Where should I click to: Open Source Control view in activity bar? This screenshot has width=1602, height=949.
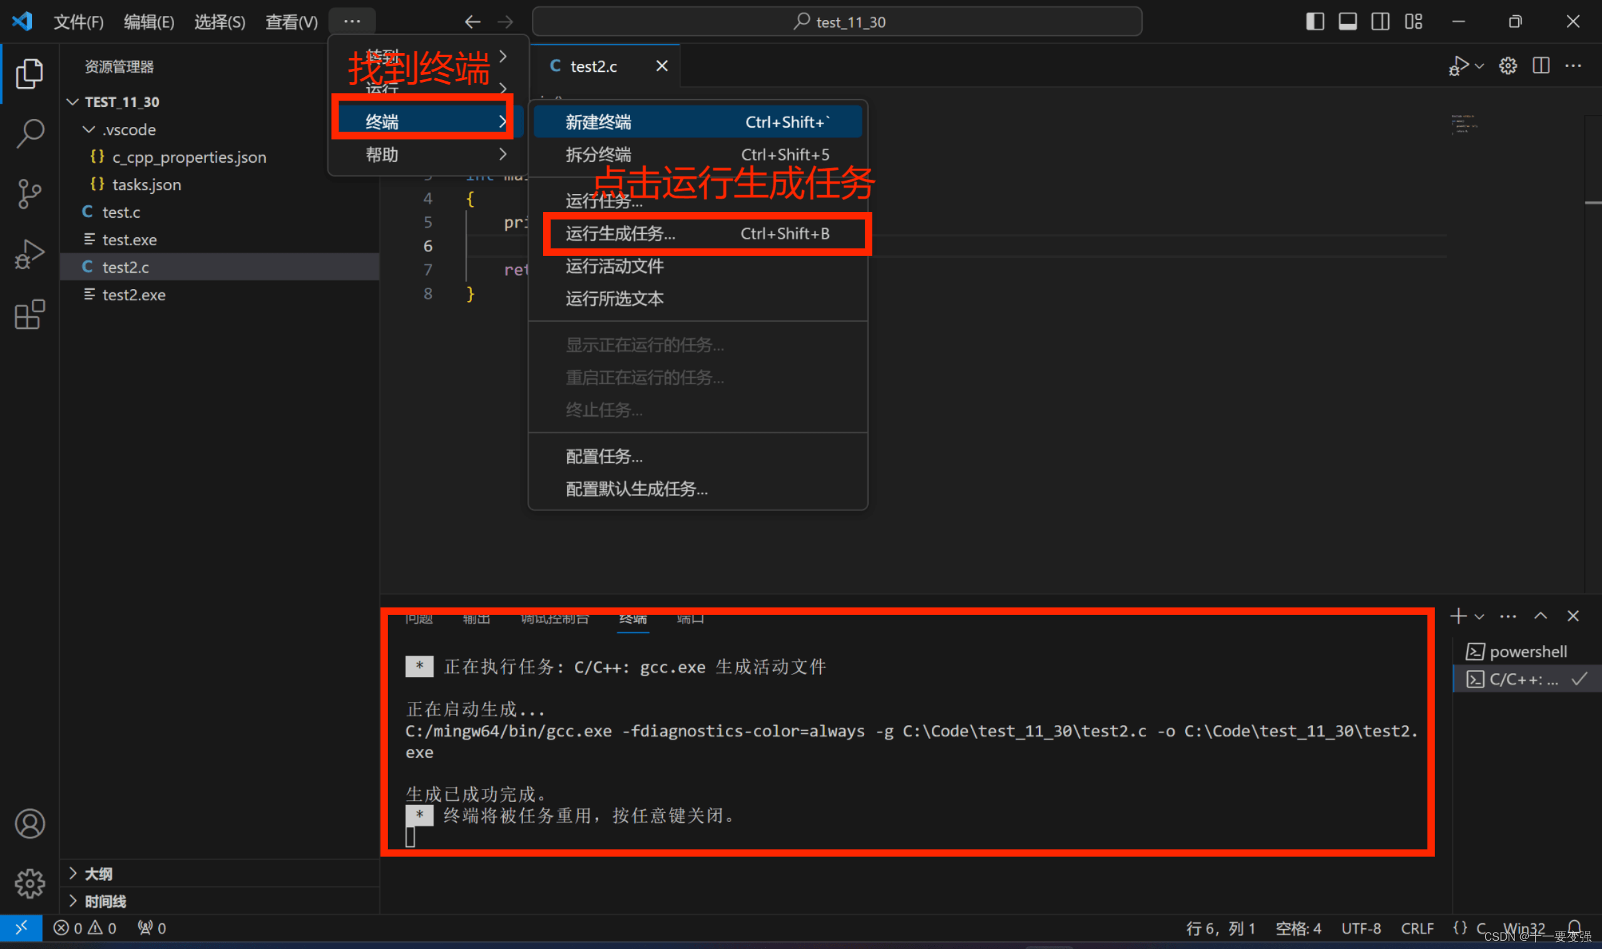tap(29, 194)
